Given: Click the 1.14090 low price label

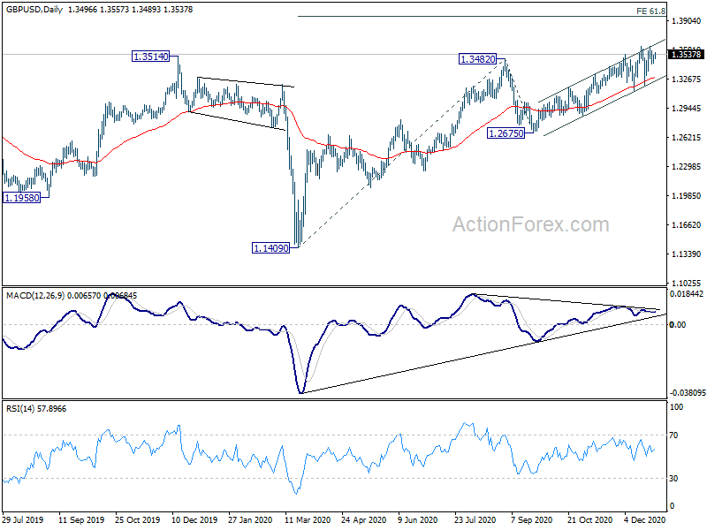Looking at the screenshot, I should tap(270, 248).
